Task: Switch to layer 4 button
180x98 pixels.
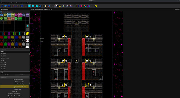Action: (x=71, y=6)
